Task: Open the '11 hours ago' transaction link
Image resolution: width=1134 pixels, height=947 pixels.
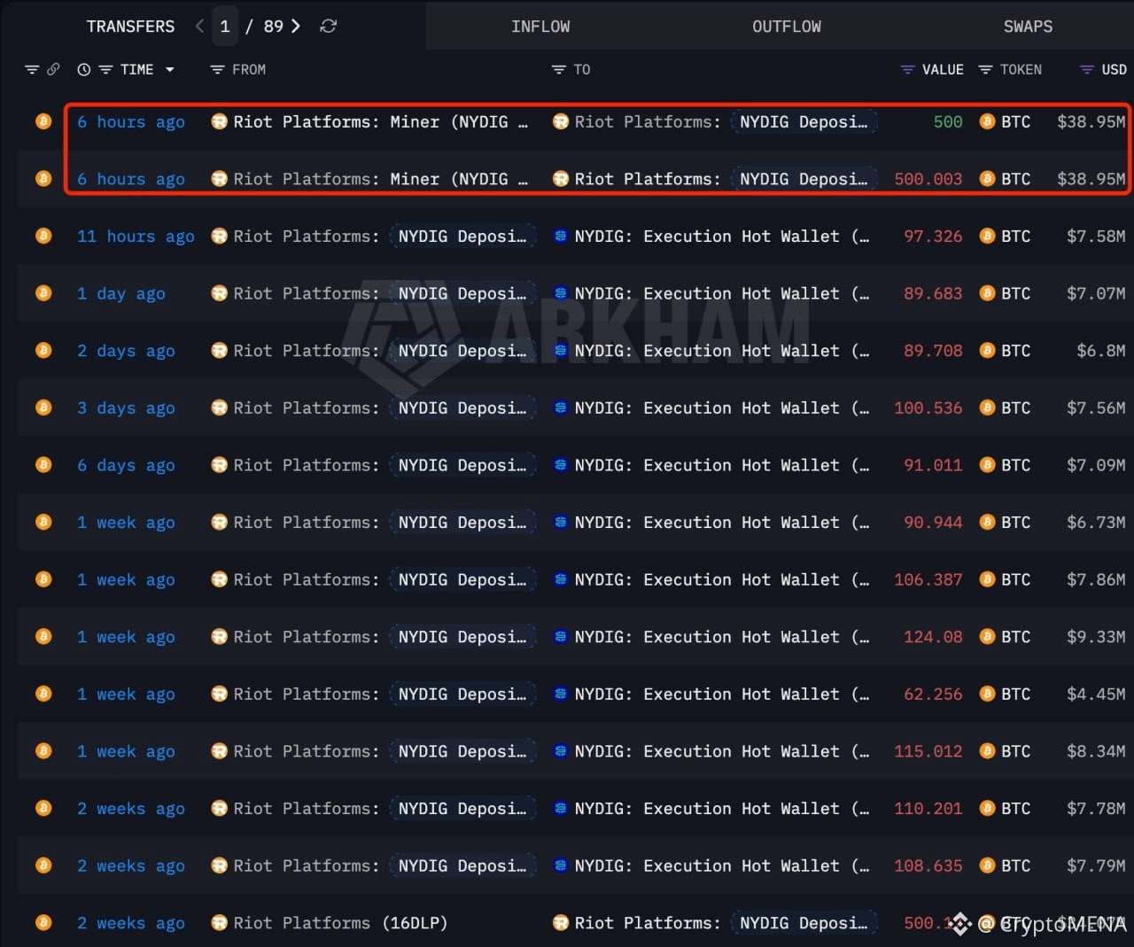Action: (136, 237)
